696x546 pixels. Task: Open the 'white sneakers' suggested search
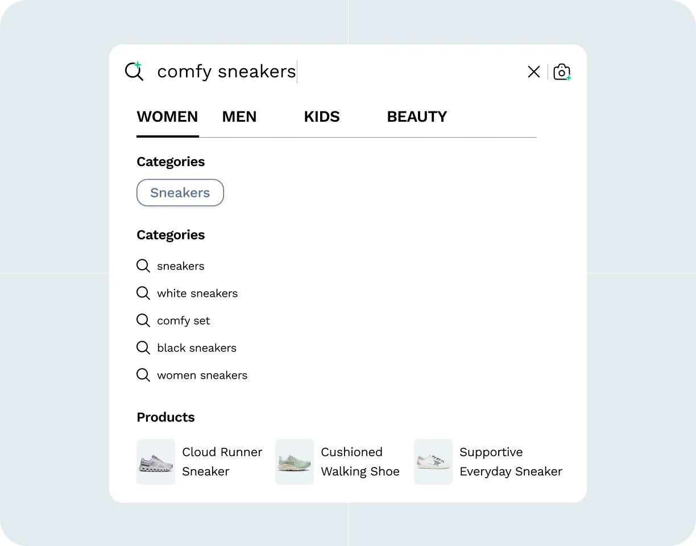coord(197,293)
